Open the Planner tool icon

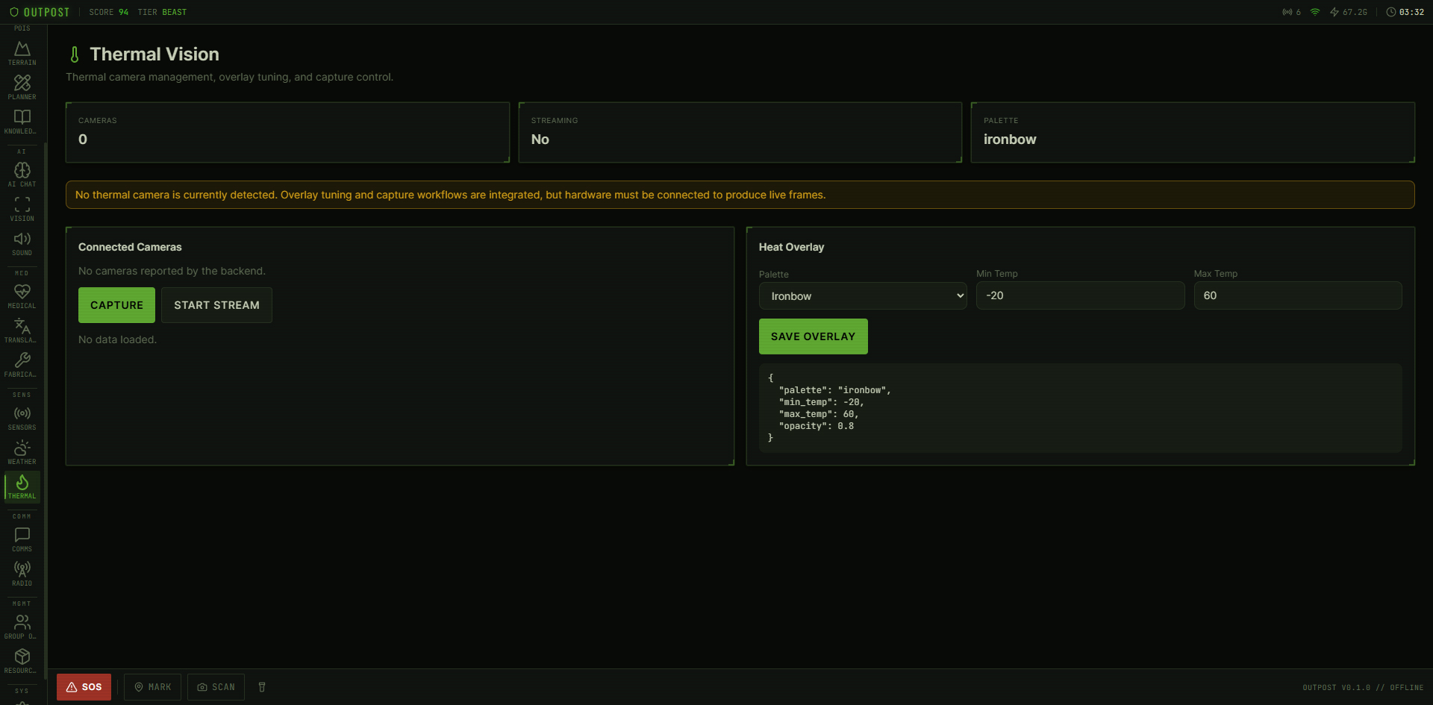coord(22,87)
